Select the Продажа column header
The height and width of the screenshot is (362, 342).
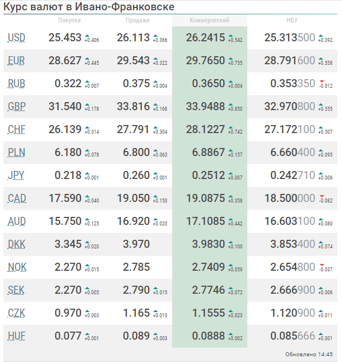(x=137, y=20)
